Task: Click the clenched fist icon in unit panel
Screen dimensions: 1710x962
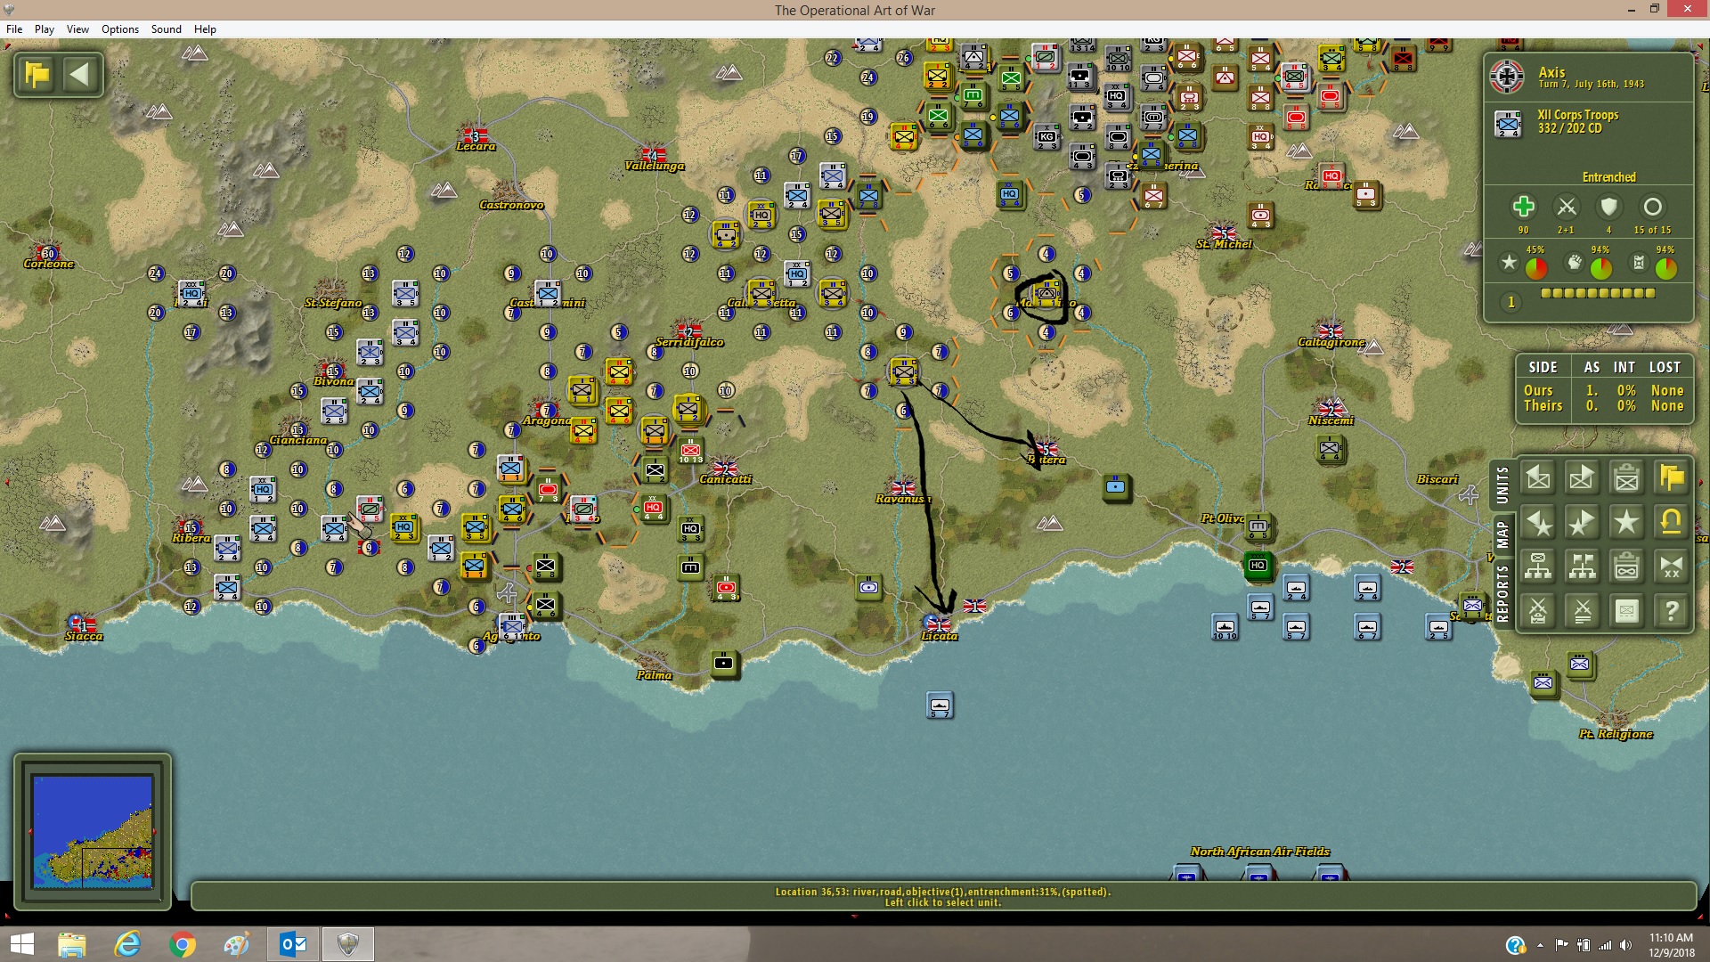Action: coord(1575,263)
